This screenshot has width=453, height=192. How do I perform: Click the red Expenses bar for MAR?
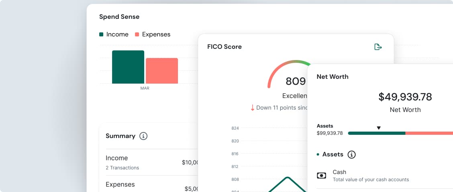click(x=162, y=71)
